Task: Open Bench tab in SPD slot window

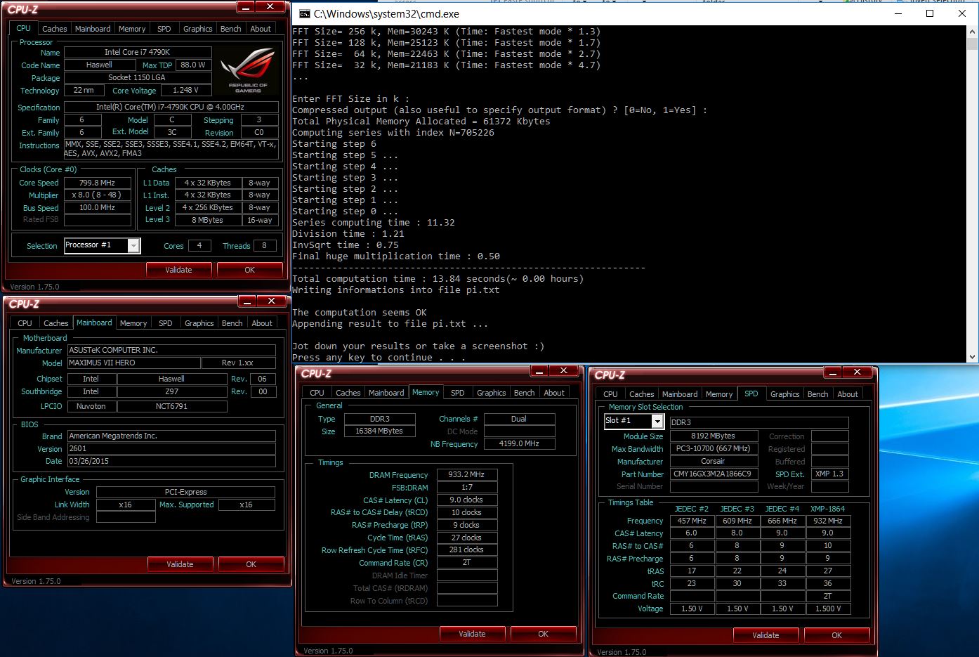Action: (817, 394)
